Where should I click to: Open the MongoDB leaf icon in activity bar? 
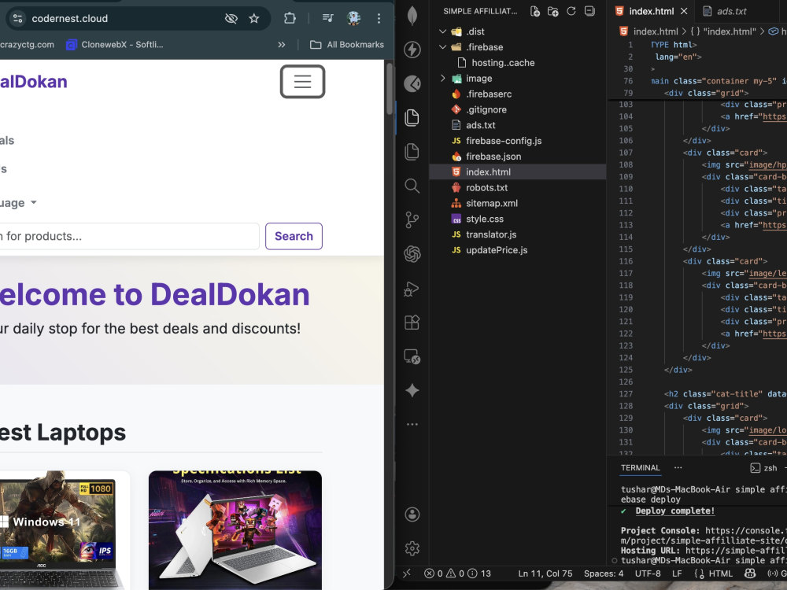pyautogui.click(x=412, y=16)
